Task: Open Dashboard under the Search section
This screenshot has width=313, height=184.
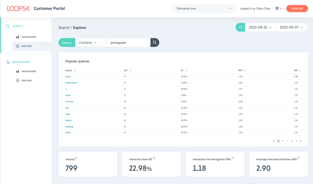Action: pos(29,37)
